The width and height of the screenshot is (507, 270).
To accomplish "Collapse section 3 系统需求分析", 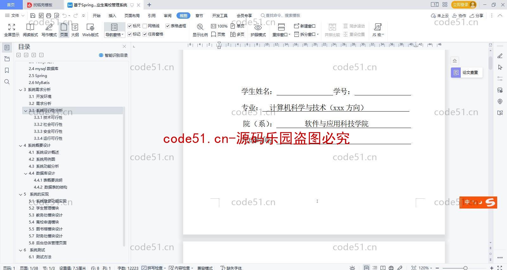I will click(x=21, y=90).
